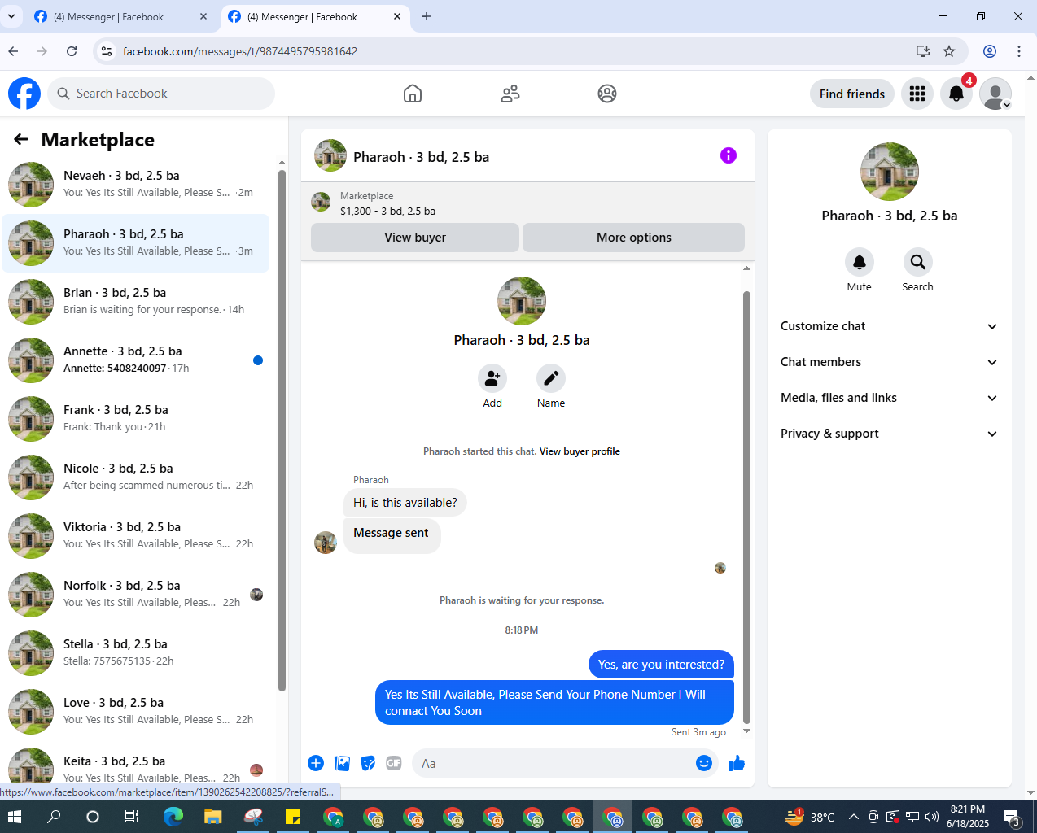
Task: Open the taskbar volume control
Action: pos(932,817)
